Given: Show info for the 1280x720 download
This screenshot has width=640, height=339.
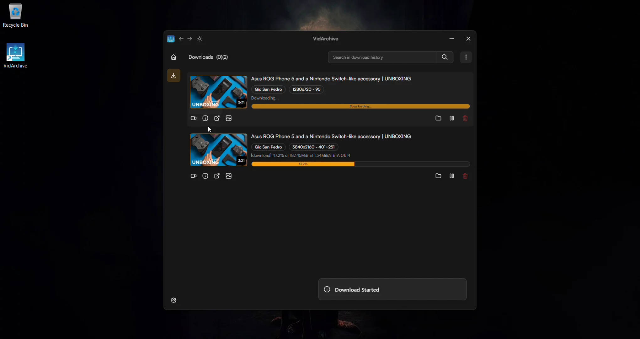Looking at the screenshot, I should pos(205,118).
